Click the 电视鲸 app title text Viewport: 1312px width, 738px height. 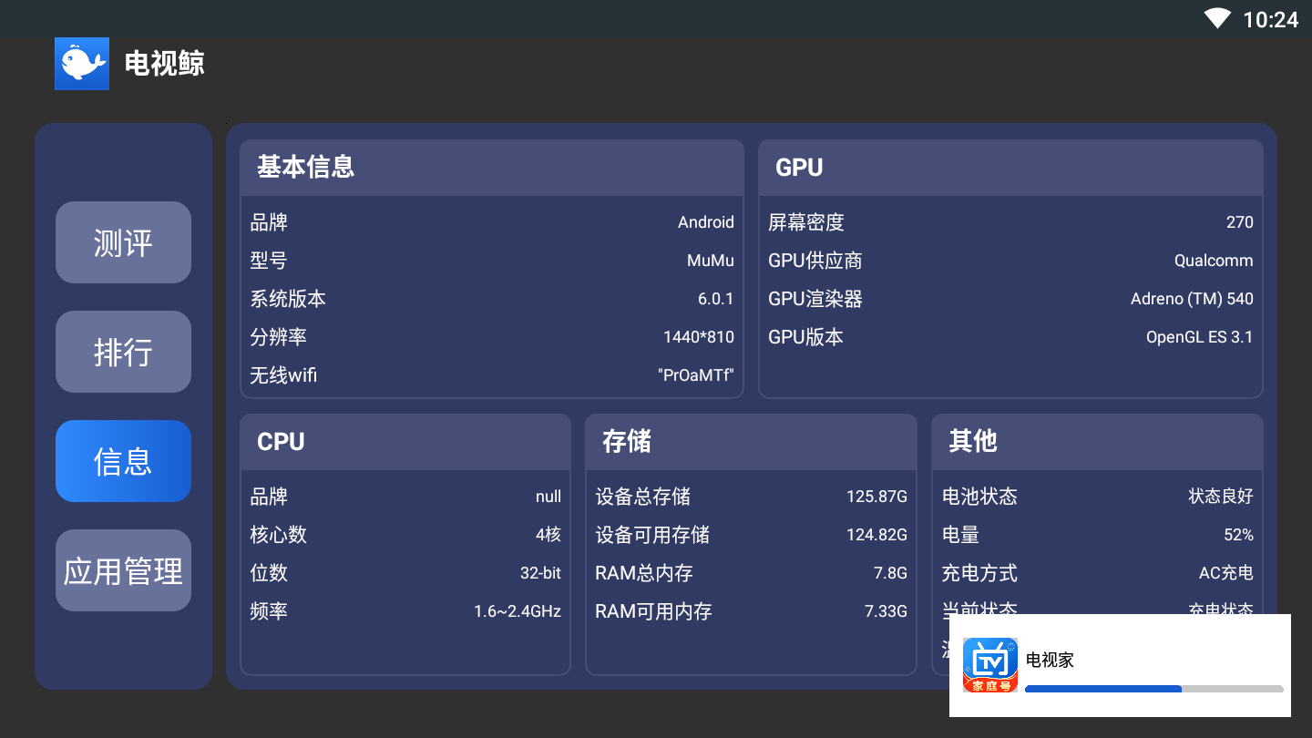(165, 64)
